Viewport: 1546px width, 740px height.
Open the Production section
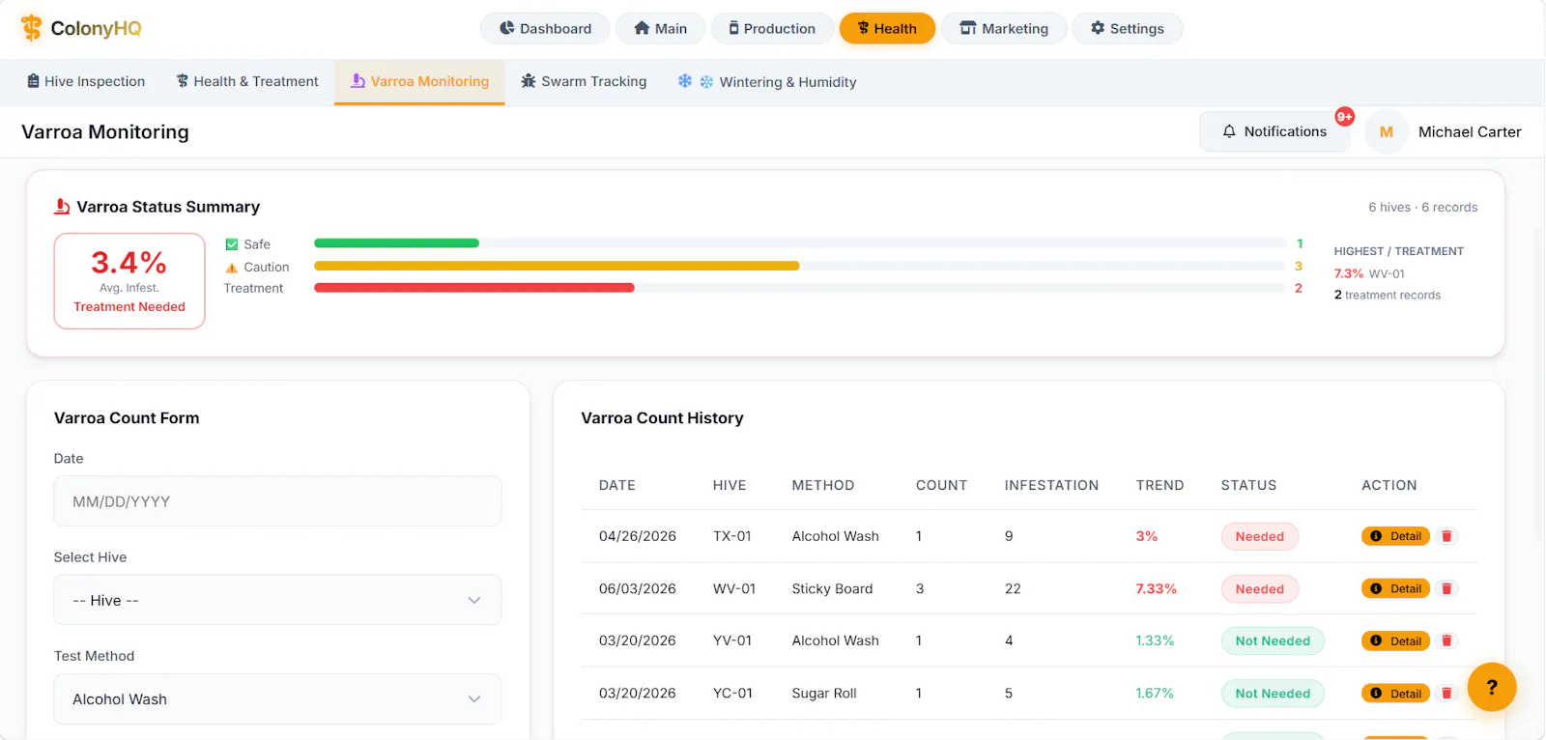[772, 28]
